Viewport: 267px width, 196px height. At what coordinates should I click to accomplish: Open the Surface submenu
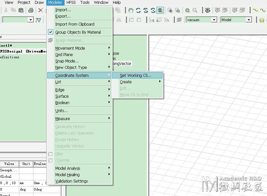(79, 96)
